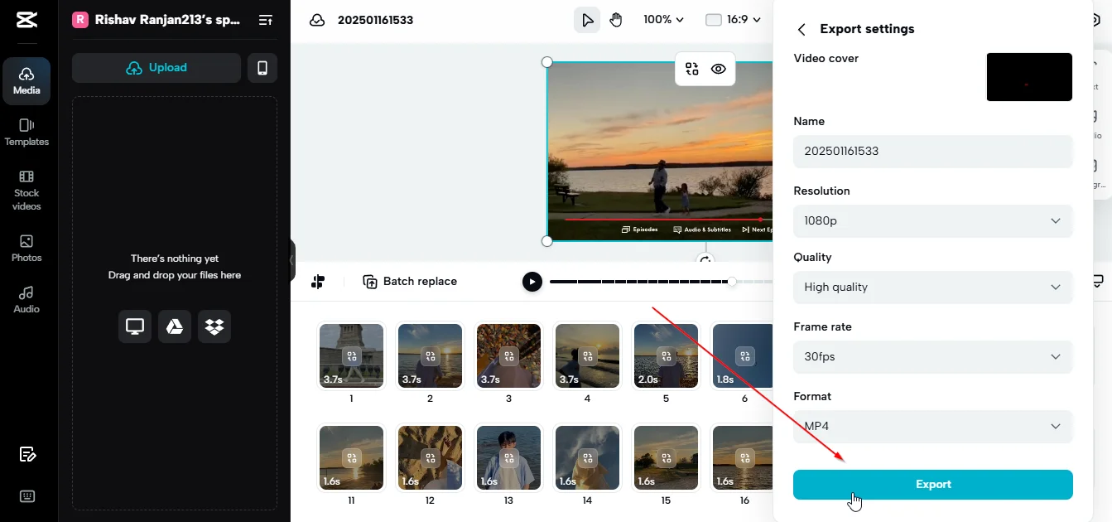Open the Photos panel in the sidebar
Screen dimensions: 1112x522
tap(26, 248)
